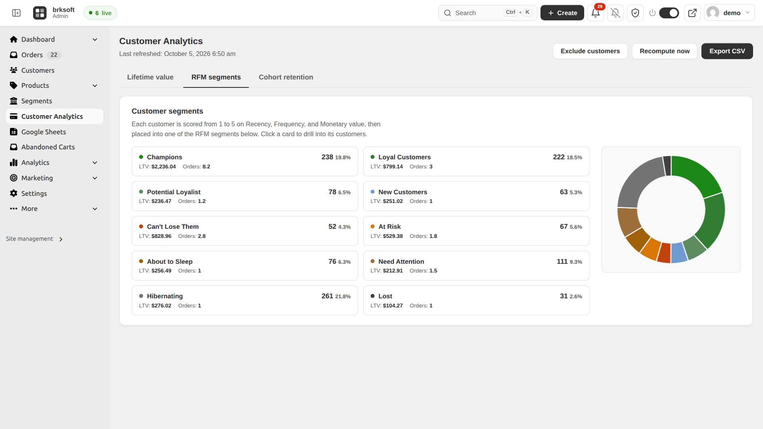
Task: Click the Analytics bar chart icon
Action: click(x=14, y=162)
